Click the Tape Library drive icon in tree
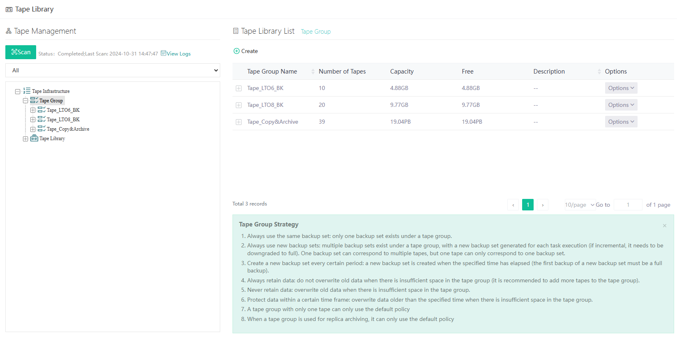677x337 pixels. coord(34,138)
